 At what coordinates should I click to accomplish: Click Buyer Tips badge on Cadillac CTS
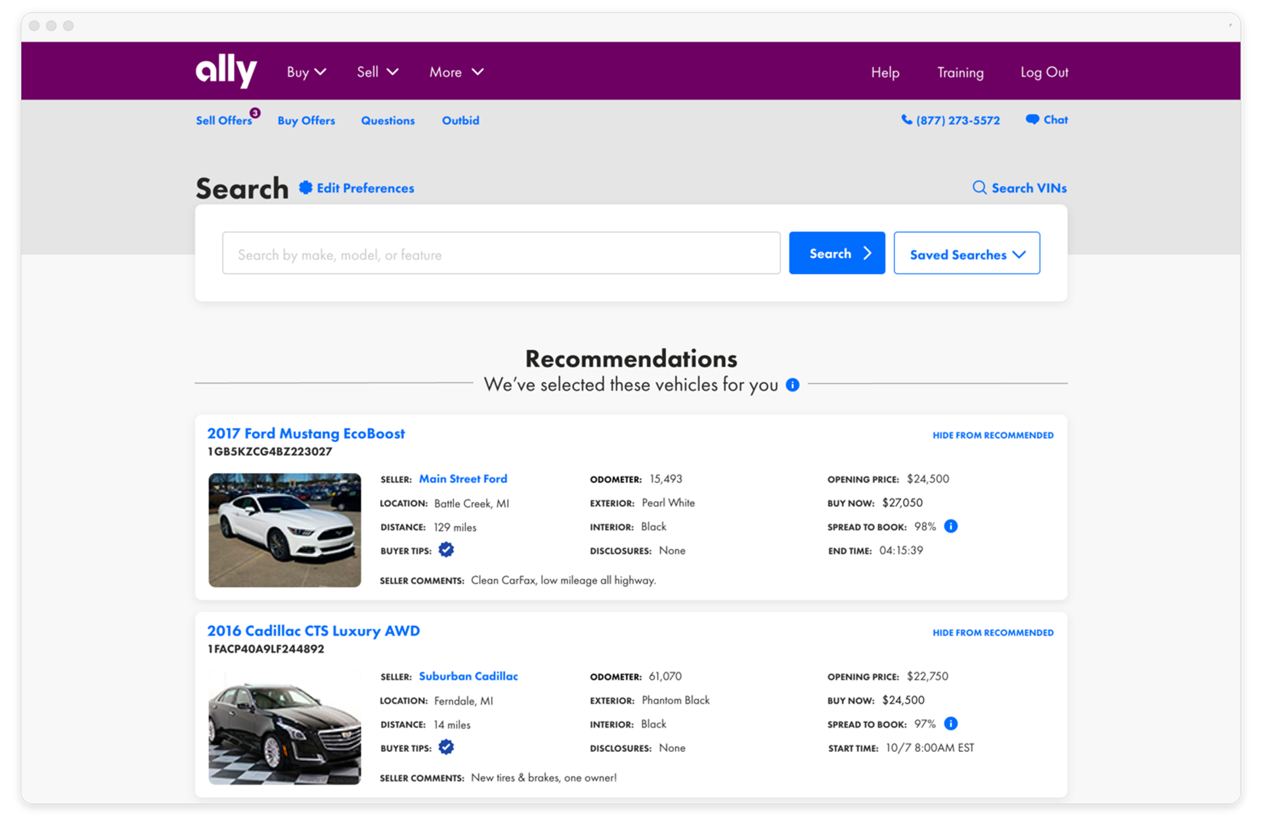pyautogui.click(x=446, y=747)
